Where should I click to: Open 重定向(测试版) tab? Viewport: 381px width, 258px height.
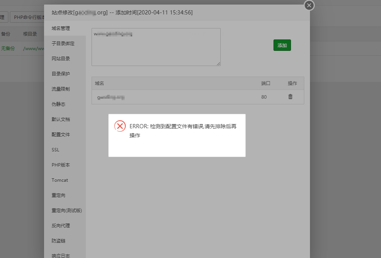pyautogui.click(x=67, y=211)
